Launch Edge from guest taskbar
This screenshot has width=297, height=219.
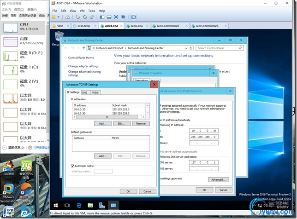point(79,205)
